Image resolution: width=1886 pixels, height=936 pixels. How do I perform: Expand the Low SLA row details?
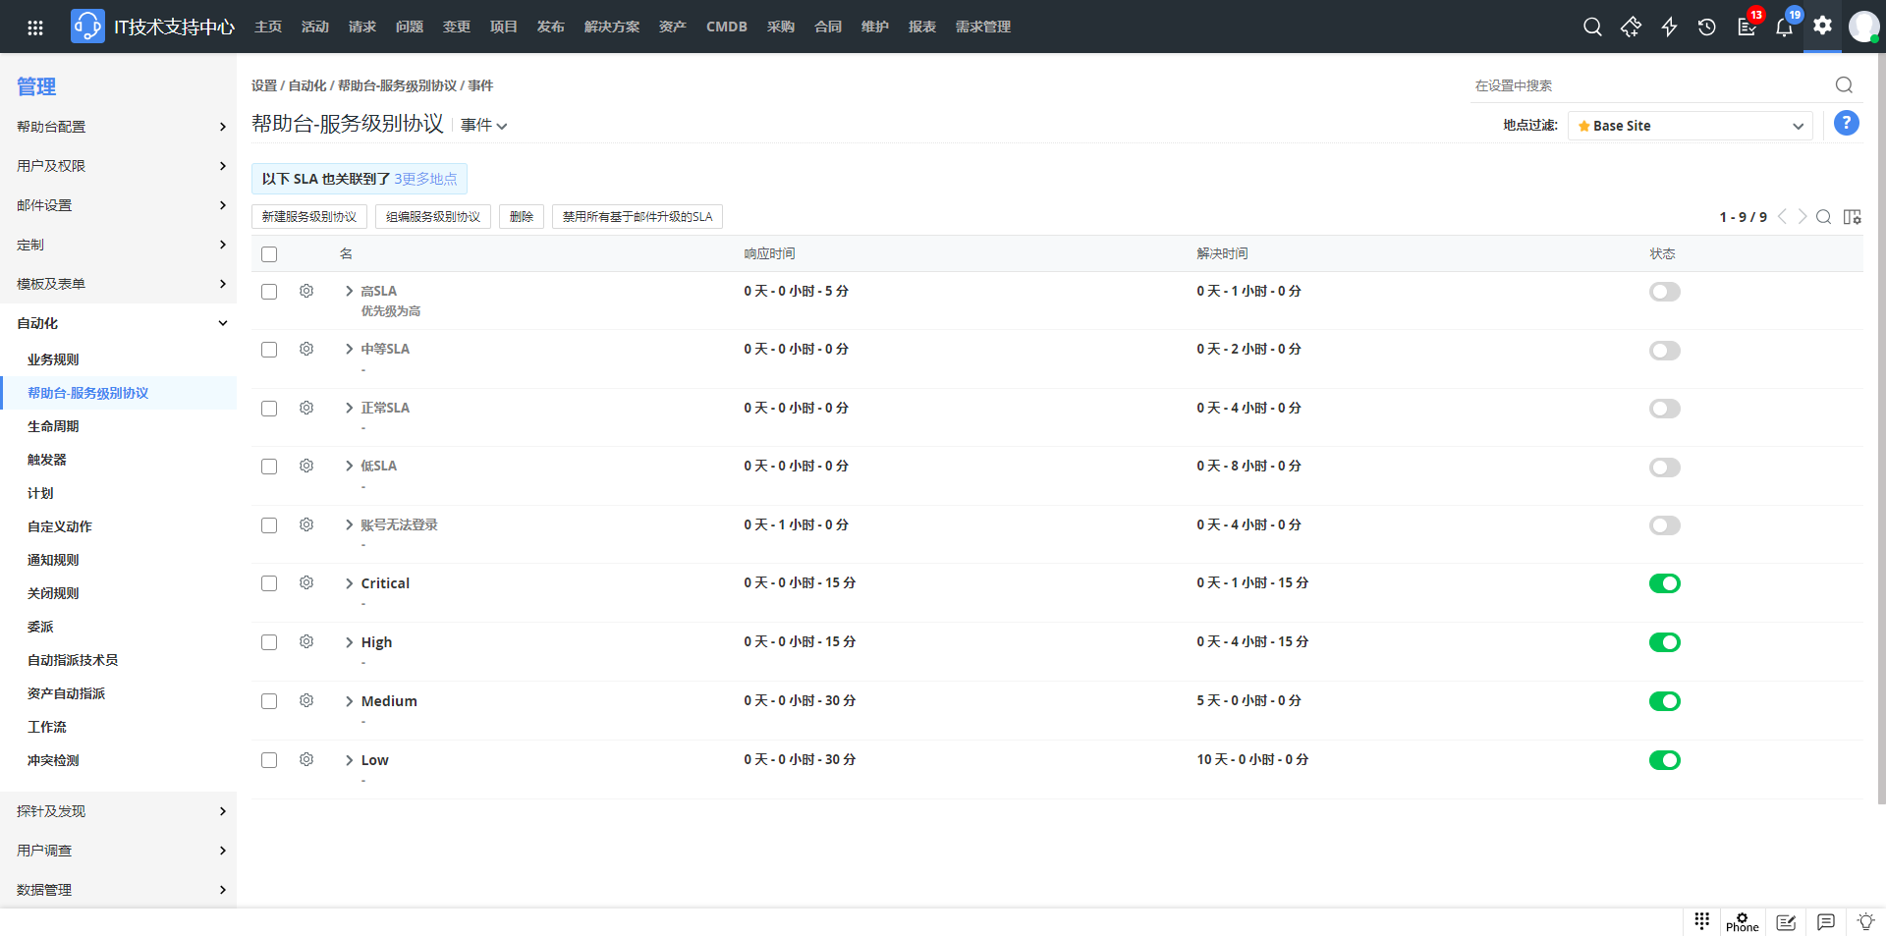[x=349, y=760]
